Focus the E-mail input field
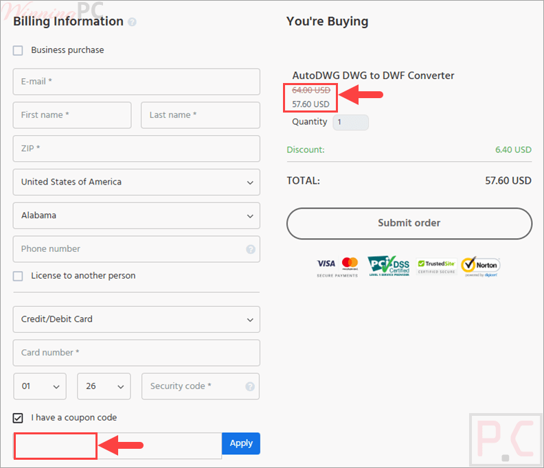Screen dimensions: 544x468 point(137,82)
